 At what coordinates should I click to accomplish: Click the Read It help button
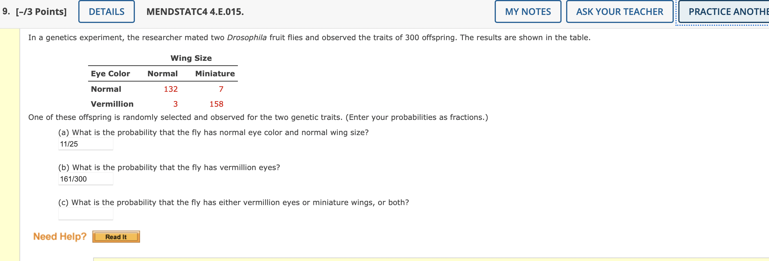(x=116, y=237)
